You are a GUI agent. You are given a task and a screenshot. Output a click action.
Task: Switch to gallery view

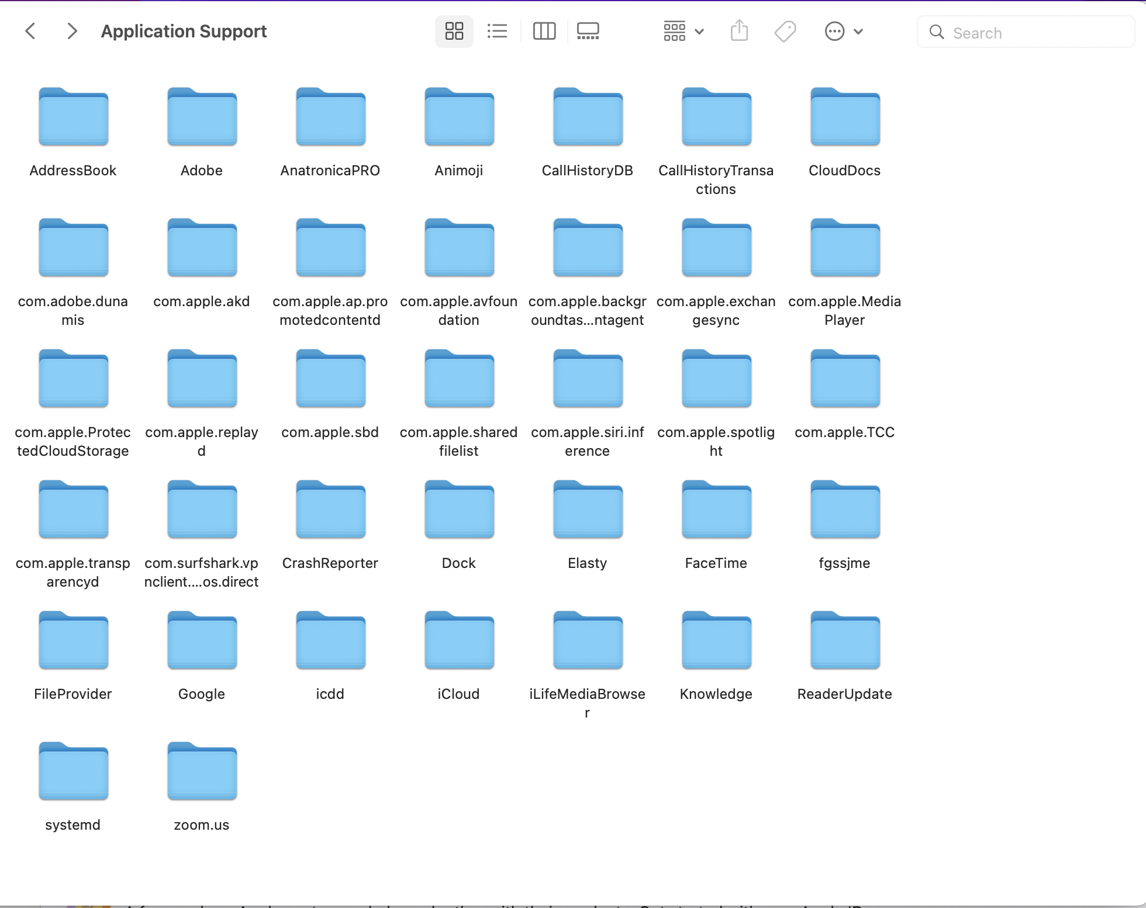(x=588, y=31)
